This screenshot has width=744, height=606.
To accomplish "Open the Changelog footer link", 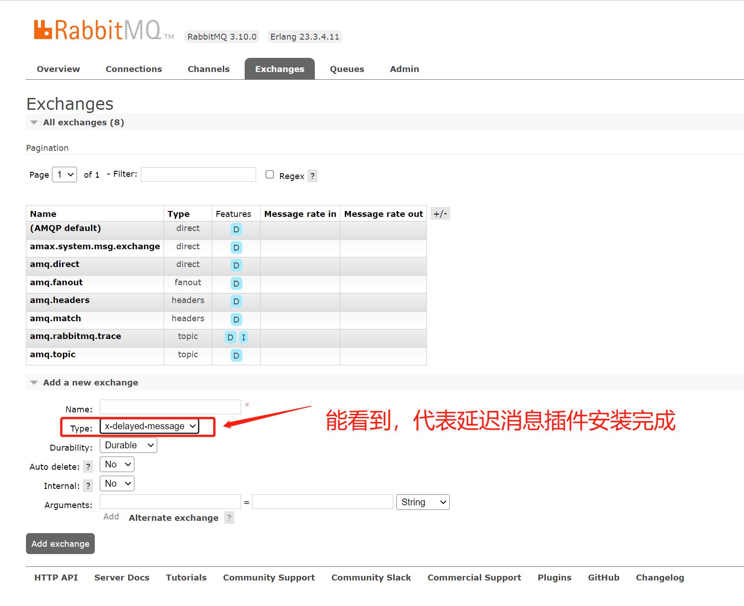I will click(x=660, y=577).
